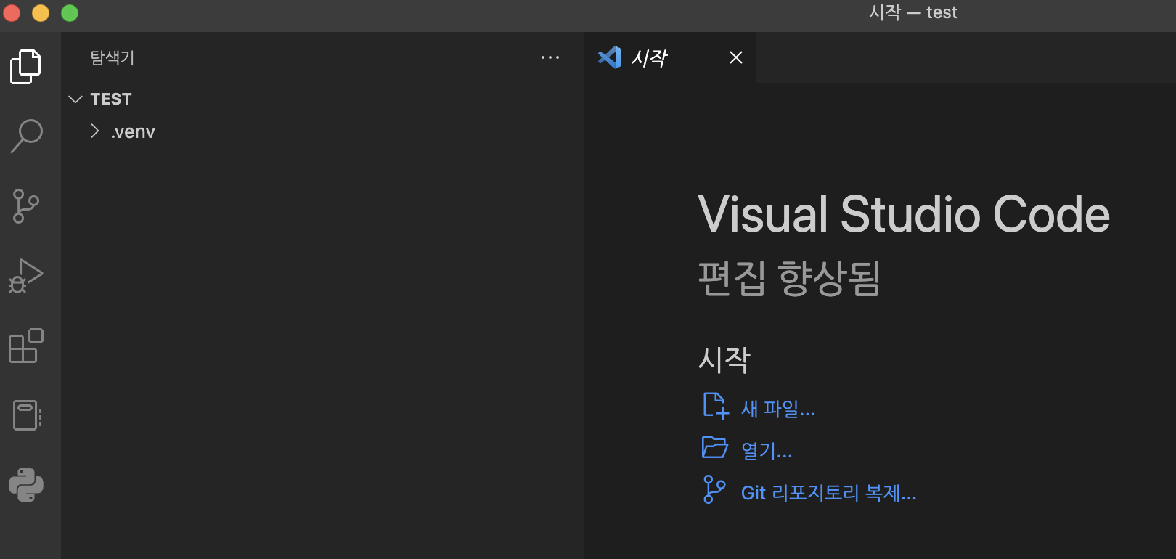Click the green fullscreen window button
The height and width of the screenshot is (559, 1176).
click(x=70, y=13)
